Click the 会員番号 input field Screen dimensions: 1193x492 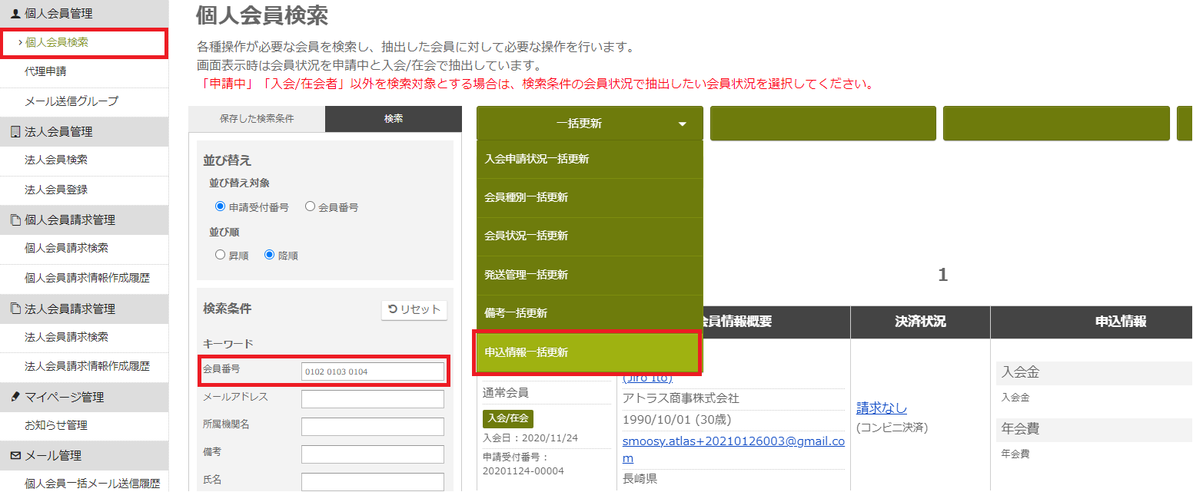[373, 371]
